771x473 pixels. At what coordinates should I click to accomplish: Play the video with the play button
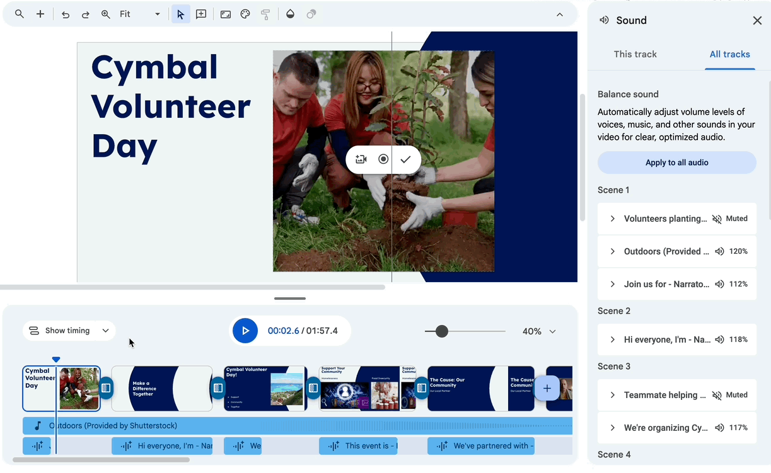click(245, 331)
